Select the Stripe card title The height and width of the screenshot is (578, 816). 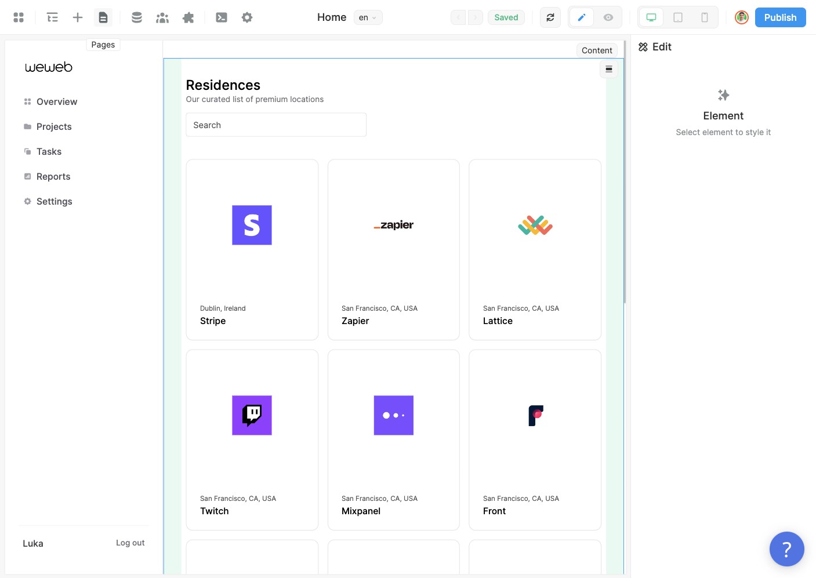pyautogui.click(x=213, y=321)
